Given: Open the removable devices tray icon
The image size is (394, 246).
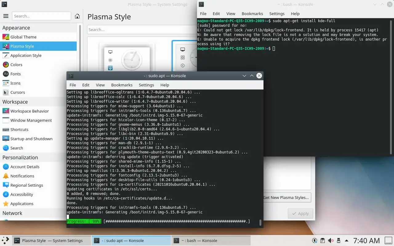Looking at the screenshot, I should 339,240.
